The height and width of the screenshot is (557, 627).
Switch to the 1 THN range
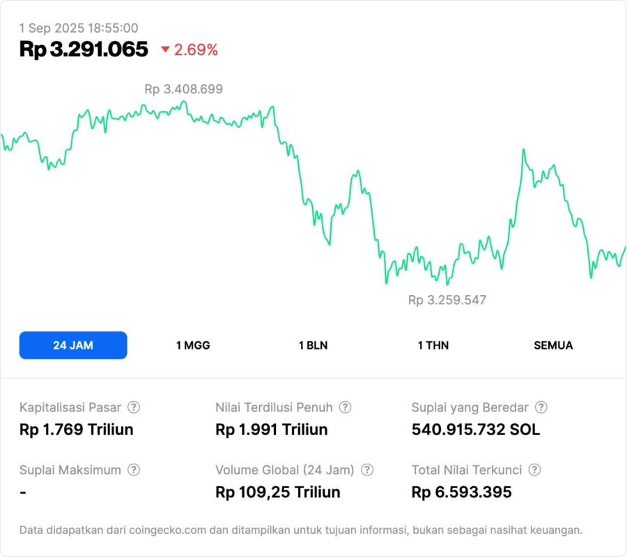[x=433, y=345]
